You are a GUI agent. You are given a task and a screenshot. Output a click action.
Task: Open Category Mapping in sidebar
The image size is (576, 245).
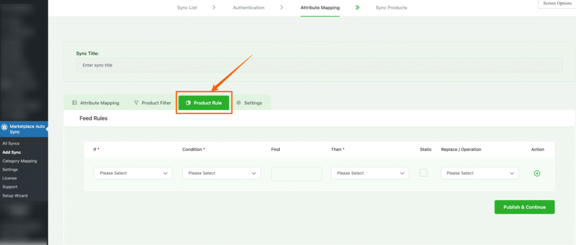[x=20, y=161]
